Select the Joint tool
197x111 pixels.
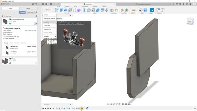pyautogui.click(x=116, y=10)
